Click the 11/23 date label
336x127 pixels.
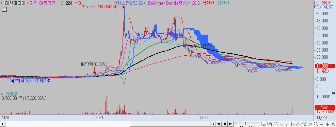[321, 117]
